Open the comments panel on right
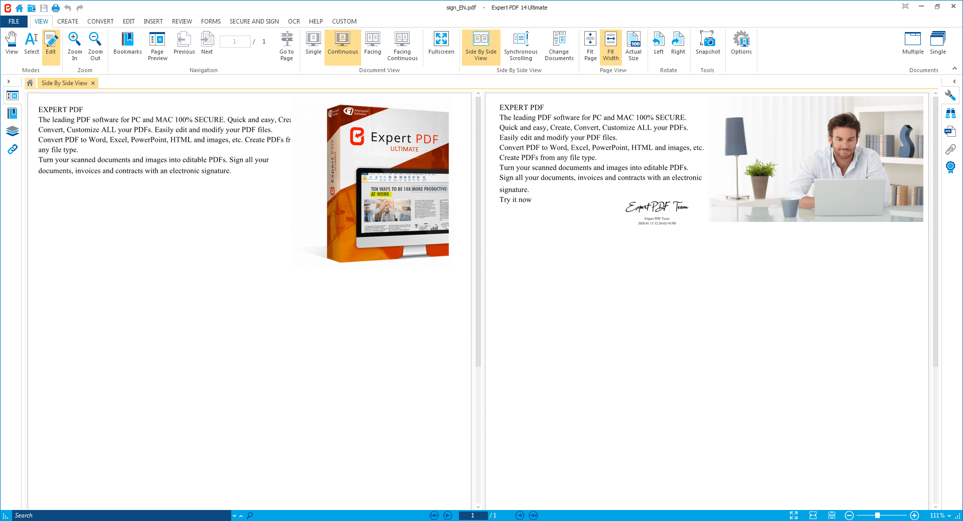This screenshot has width=963, height=521. pos(950,131)
